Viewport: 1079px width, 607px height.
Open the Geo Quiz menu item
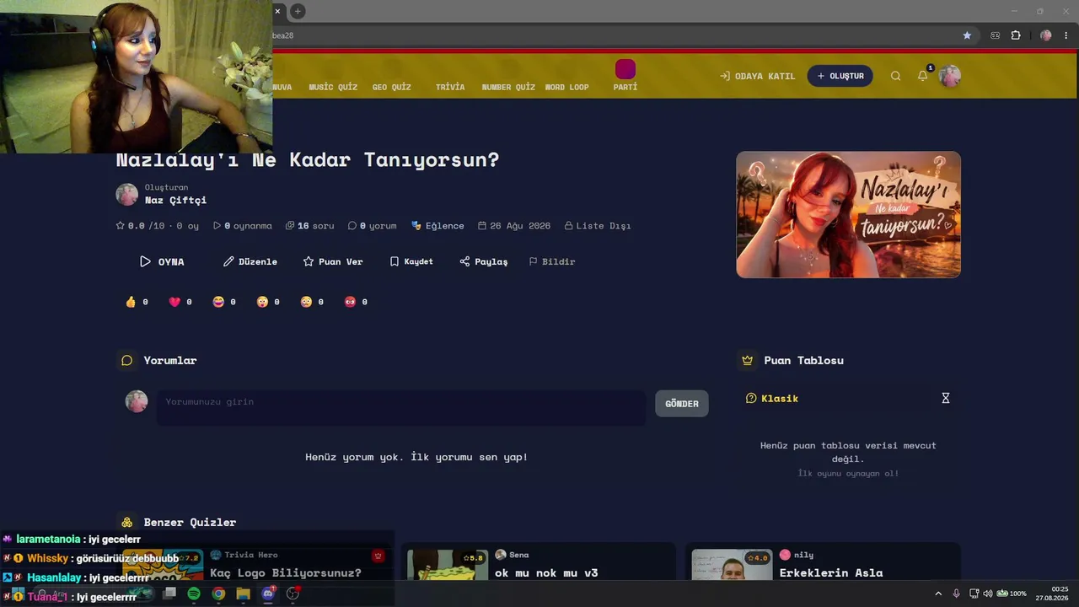point(392,87)
